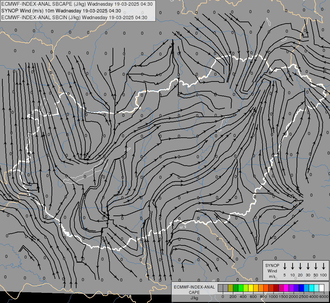330x303 pixels.
Task: Click the ECMWF-INDEX-ANAL CAPE legend label
Action: tap(194, 290)
